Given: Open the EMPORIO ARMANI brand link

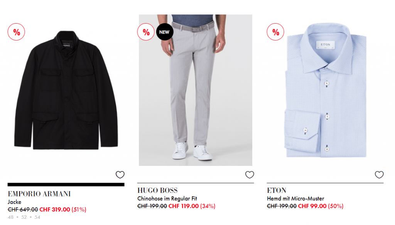Looking at the screenshot, I should pyautogui.click(x=39, y=194).
